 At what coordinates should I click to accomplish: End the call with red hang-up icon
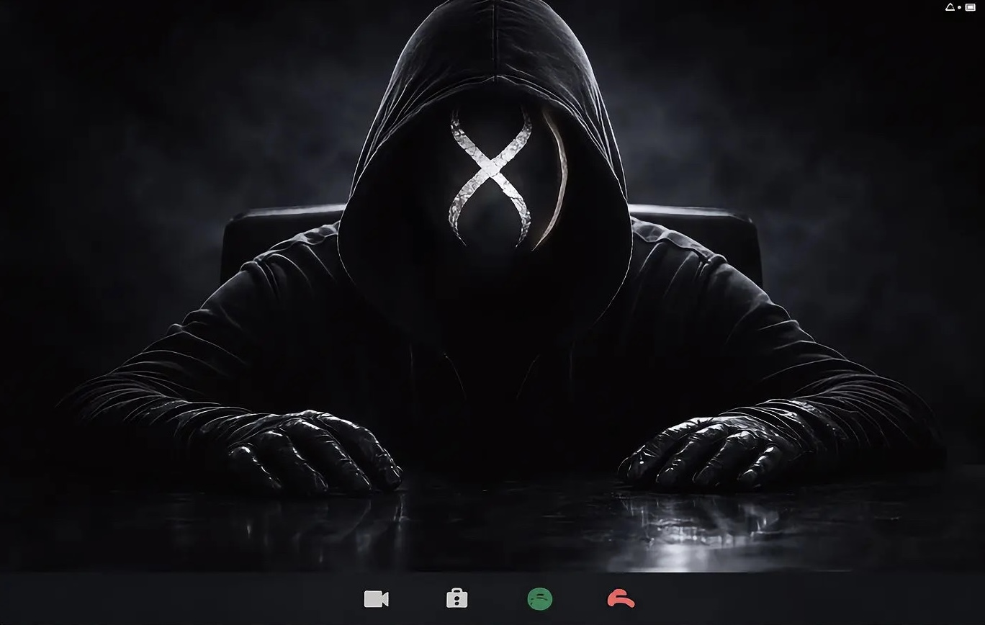click(x=621, y=599)
